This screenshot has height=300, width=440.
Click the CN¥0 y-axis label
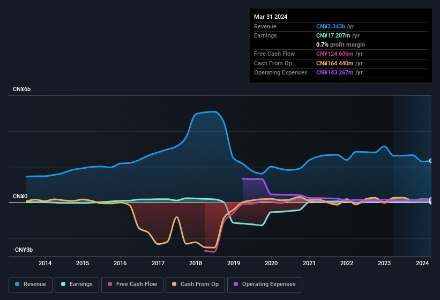20,196
